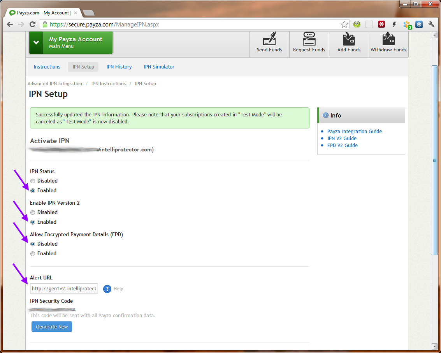This screenshot has width=441, height=353.
Task: Click the lightning bolt extension icon
Action: (394, 25)
